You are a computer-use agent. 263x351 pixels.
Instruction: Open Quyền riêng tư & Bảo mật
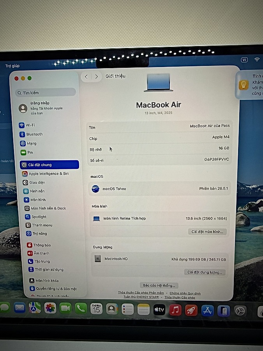pyautogui.click(x=53, y=289)
